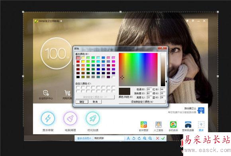Image resolution: width=231 pixels, height=156 pixels.
Task: Click the 取消 button in color dialog
Action: coord(95,102)
